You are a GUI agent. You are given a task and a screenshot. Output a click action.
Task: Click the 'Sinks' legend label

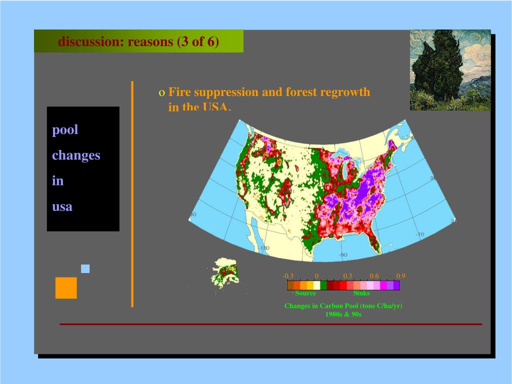click(x=361, y=293)
